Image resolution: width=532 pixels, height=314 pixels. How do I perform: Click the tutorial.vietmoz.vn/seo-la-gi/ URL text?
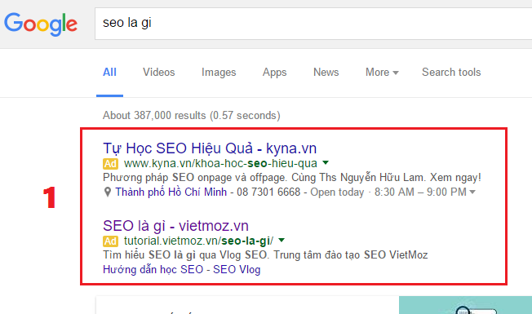(x=198, y=241)
